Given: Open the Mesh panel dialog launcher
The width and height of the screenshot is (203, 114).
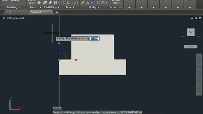Looking at the screenshot, I should [x=40, y=8].
